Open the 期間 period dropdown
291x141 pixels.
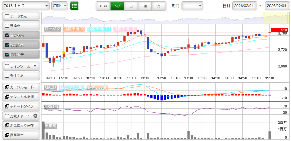click(192, 6)
